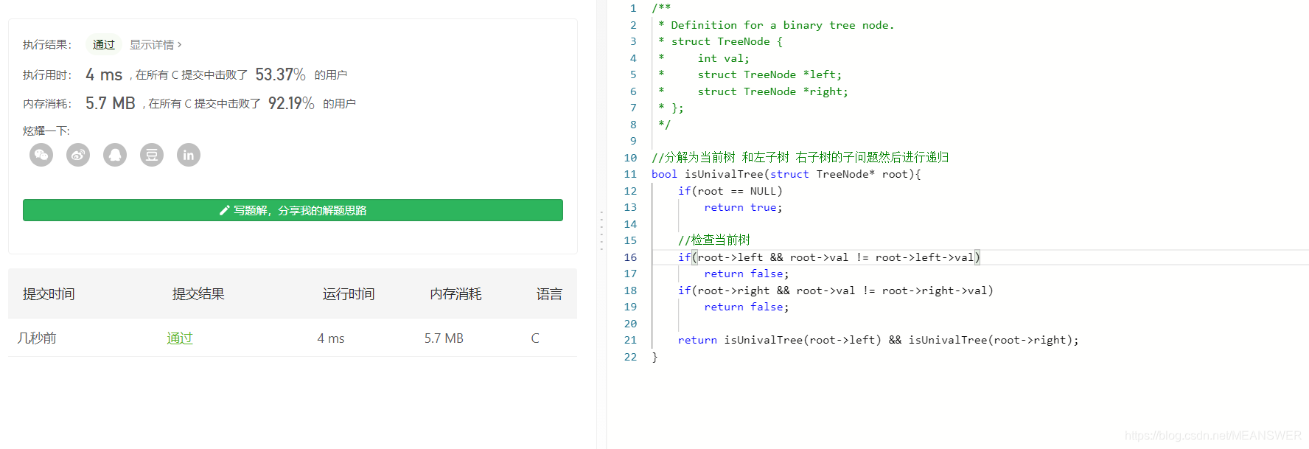
Task: Click the C language cell in the table row
Action: [535, 338]
